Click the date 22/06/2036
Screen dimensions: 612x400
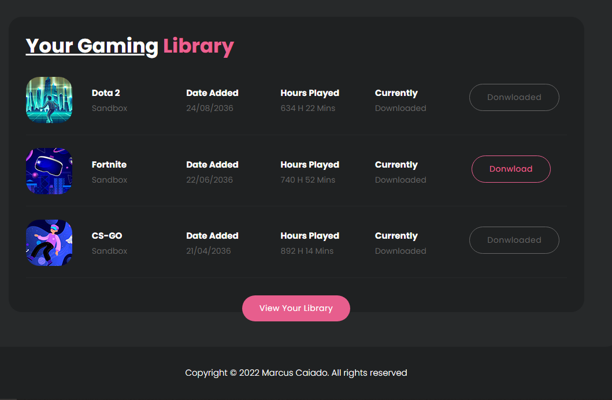(x=210, y=180)
